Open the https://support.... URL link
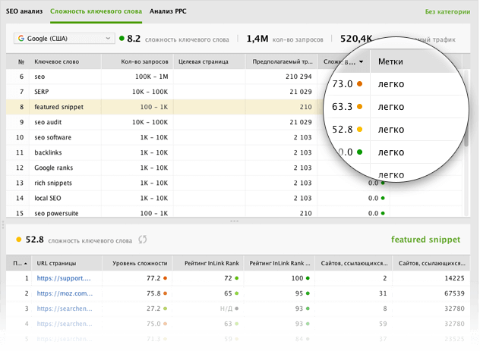This screenshot has height=351, width=480. point(64,278)
